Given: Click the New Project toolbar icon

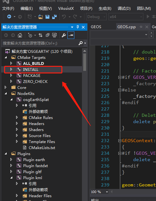Looking at the screenshot, I should [x=30, y=17].
